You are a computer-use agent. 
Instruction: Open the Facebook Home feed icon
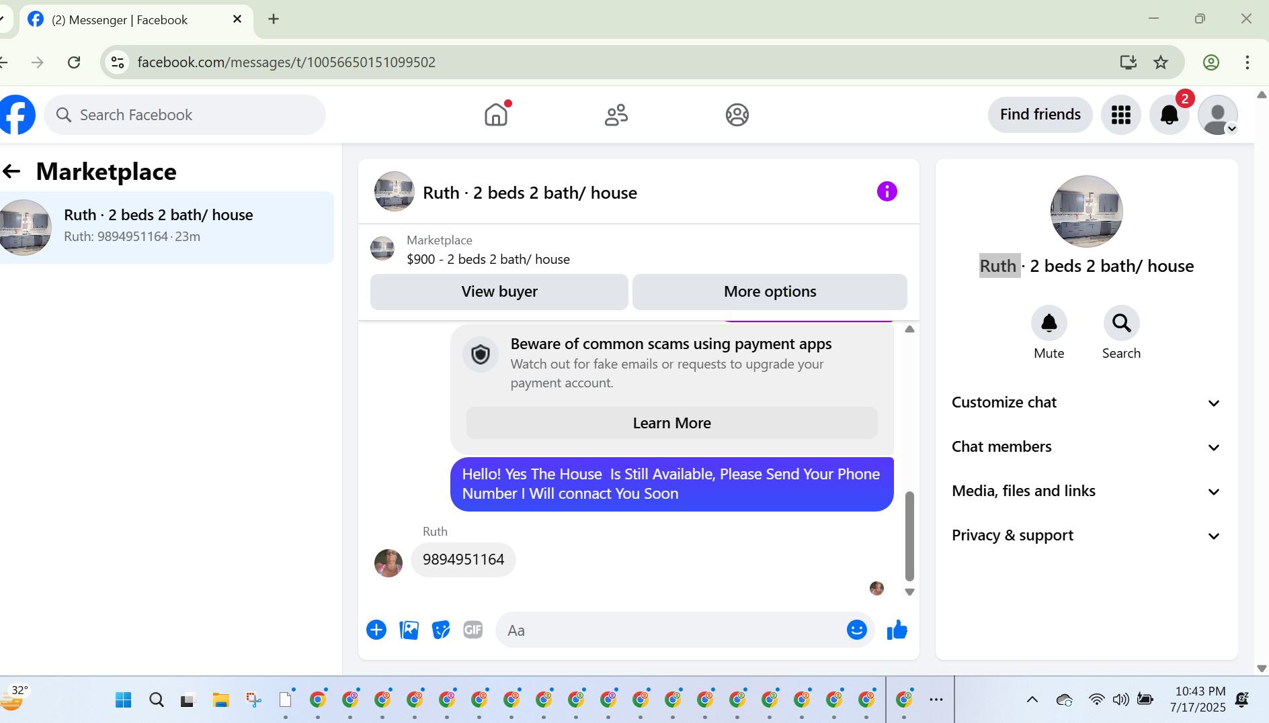coord(496,115)
